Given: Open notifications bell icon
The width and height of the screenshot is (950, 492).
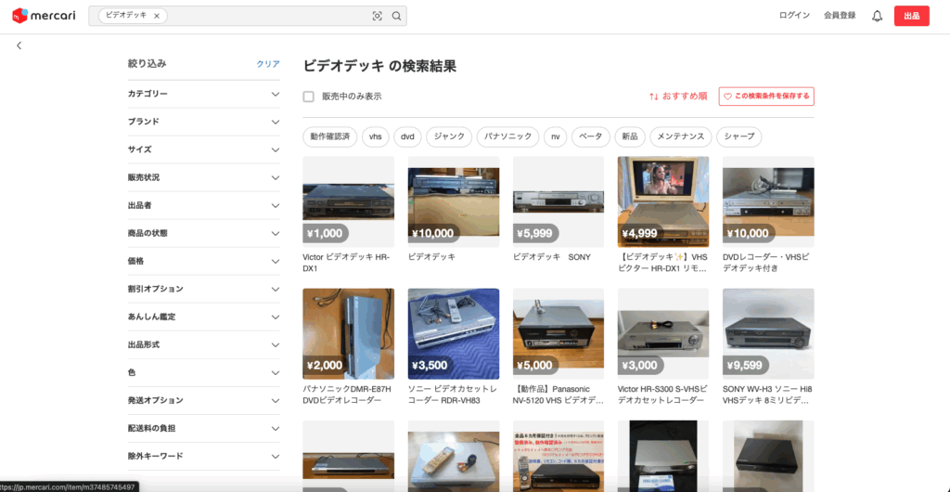Looking at the screenshot, I should pos(877,17).
